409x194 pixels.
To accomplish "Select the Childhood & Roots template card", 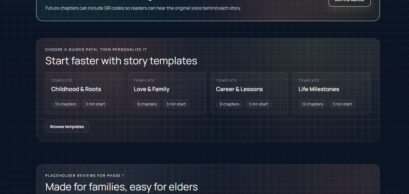I will click(x=84, y=93).
